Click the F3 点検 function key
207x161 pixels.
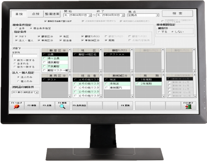click(47, 106)
